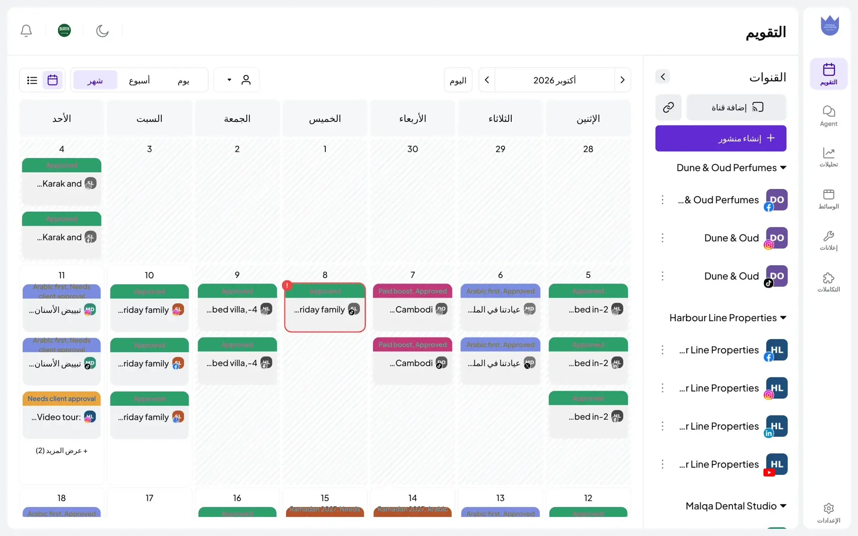
Task: Collapse Harbour Line Properties group
Action: (x=728, y=318)
